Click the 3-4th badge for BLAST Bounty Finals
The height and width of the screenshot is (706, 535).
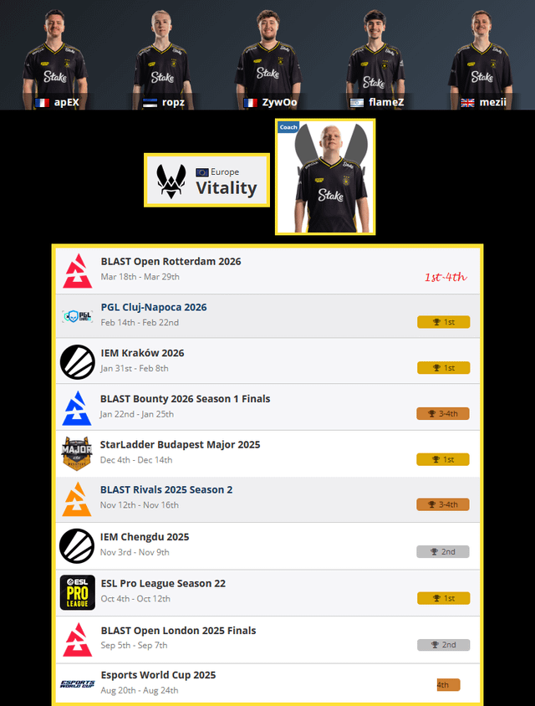[443, 413]
